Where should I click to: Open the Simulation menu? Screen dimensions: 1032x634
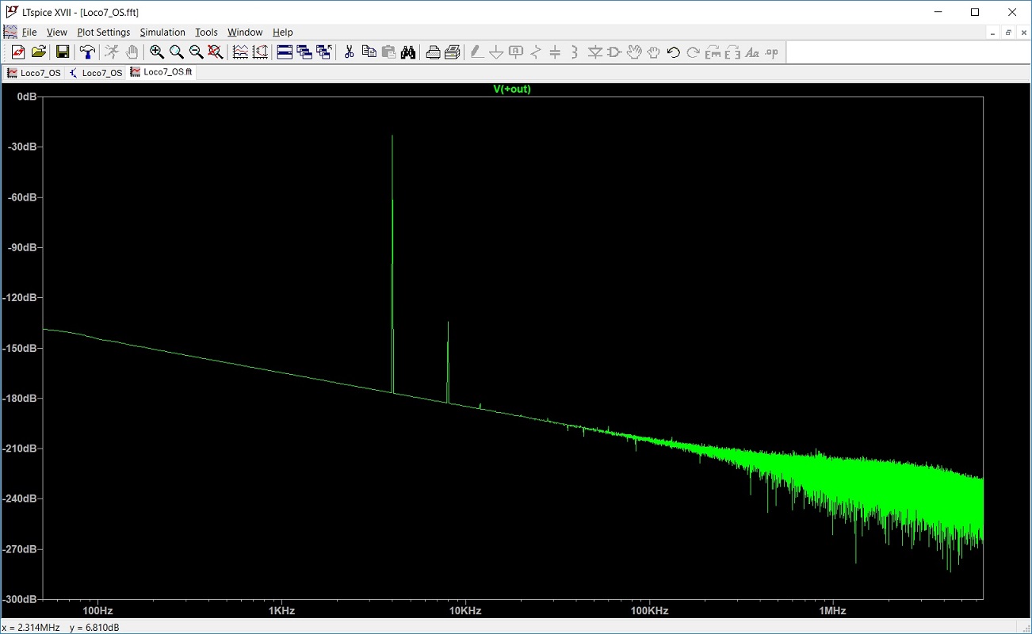click(162, 32)
